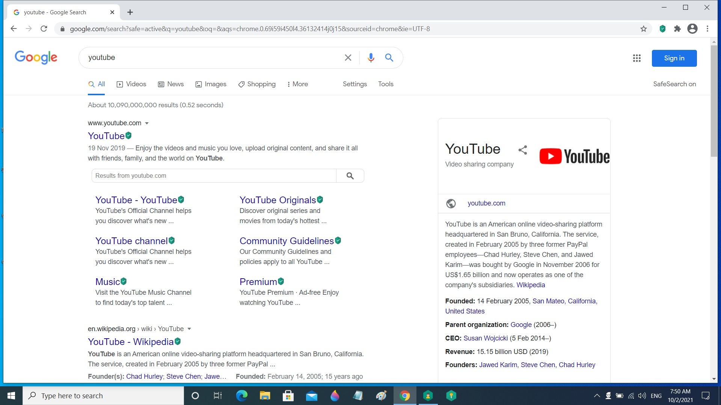Open the notification center icon

(706, 396)
